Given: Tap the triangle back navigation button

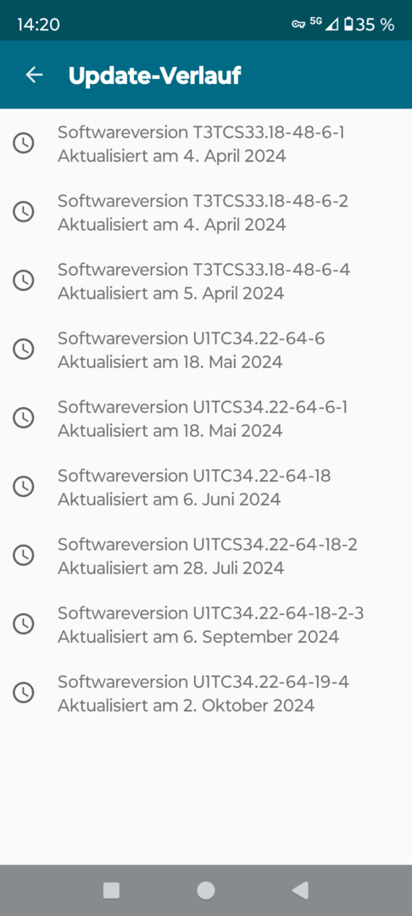Looking at the screenshot, I should (x=299, y=891).
